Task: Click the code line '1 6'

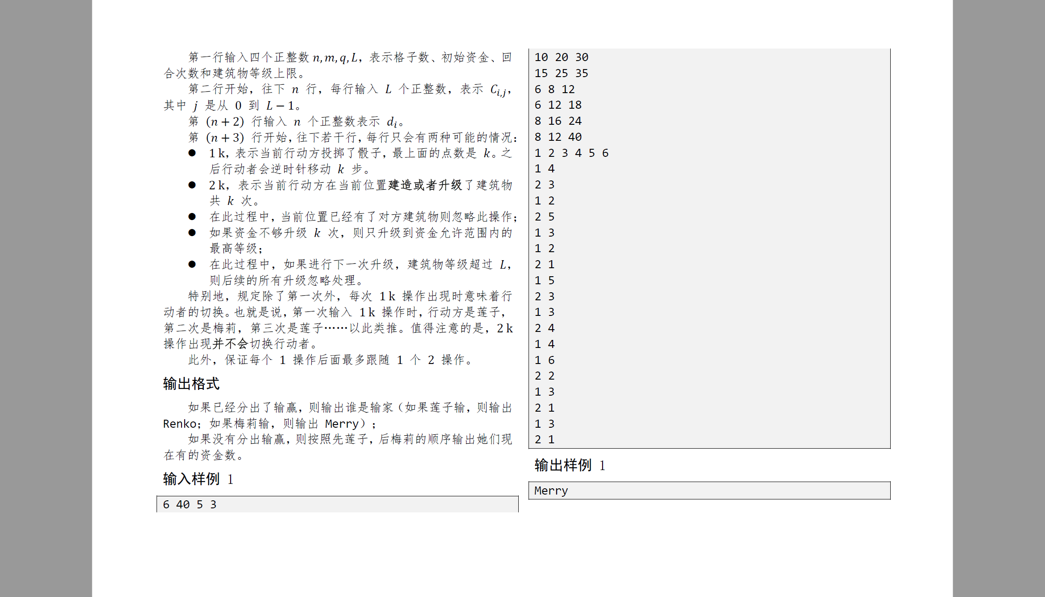Action: coord(545,360)
